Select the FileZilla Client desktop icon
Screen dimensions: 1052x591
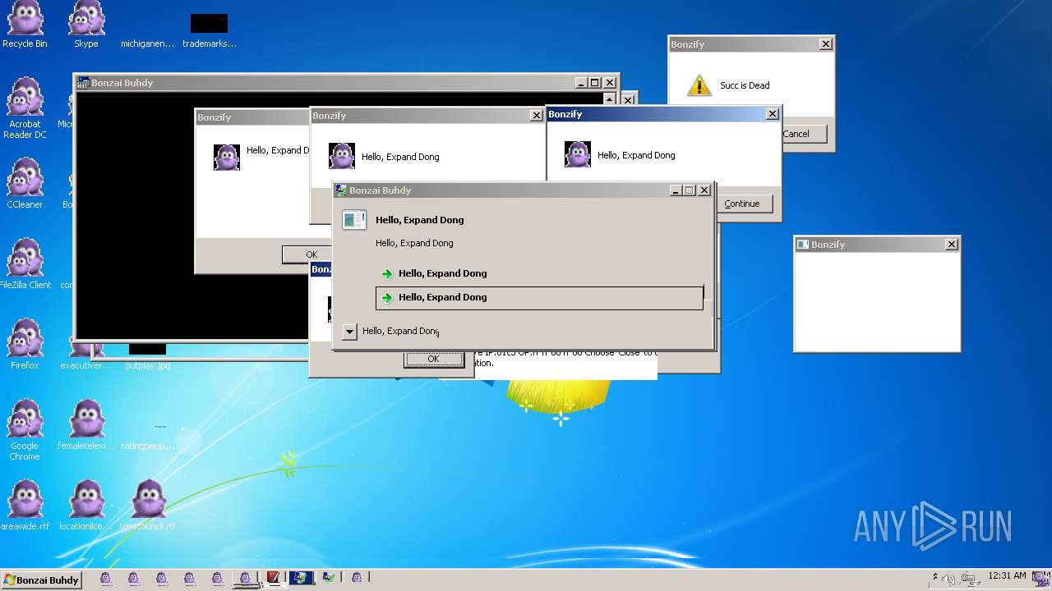tap(25, 263)
